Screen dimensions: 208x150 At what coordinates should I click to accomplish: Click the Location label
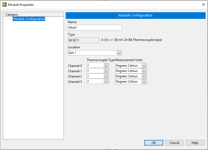[74, 47]
